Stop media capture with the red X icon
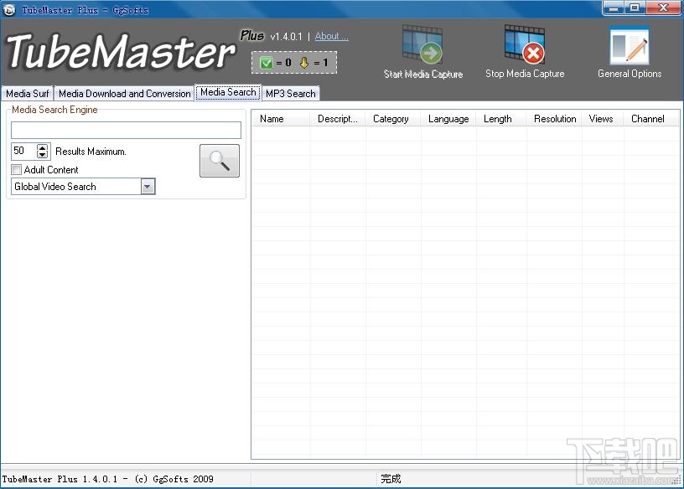The width and height of the screenshot is (684, 489). (525, 45)
